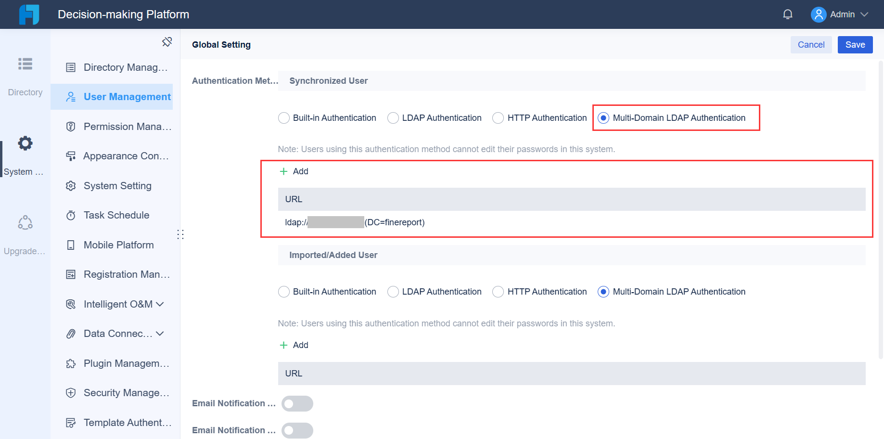The height and width of the screenshot is (439, 884).
Task: Choose Built-in Authentication for Synchronized User
Action: [x=284, y=117]
